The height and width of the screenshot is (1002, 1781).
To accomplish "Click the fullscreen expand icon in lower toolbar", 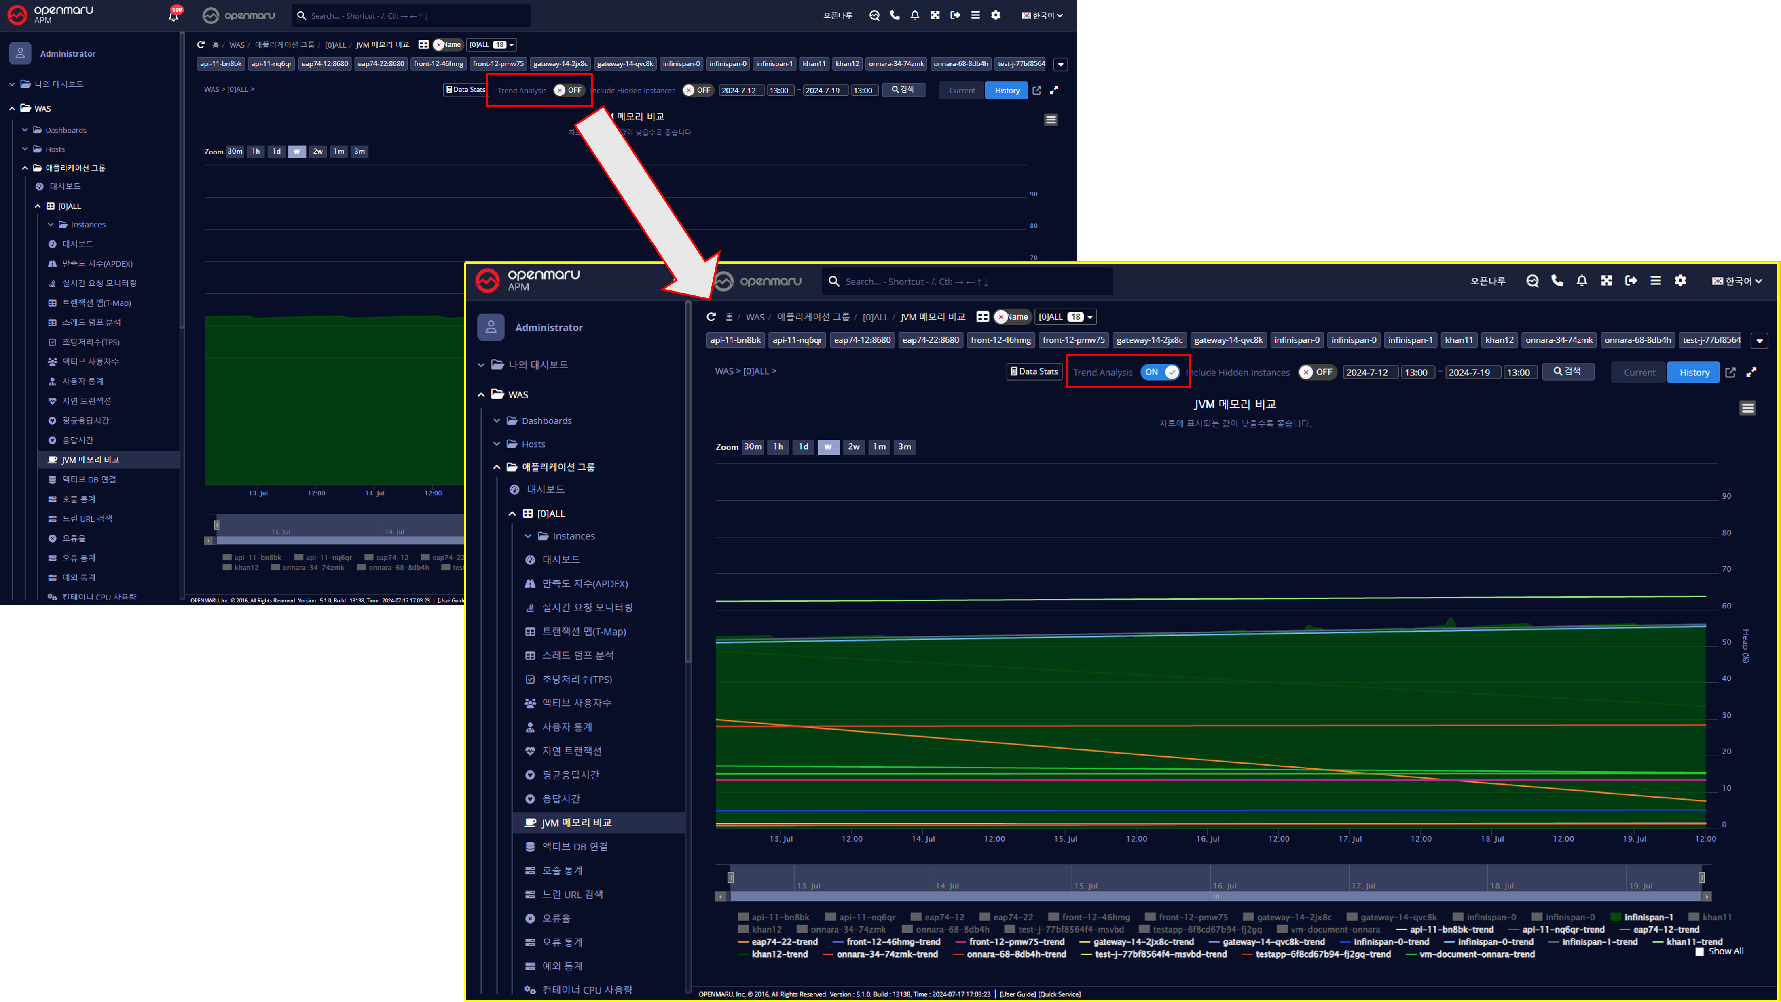I will coord(1751,372).
